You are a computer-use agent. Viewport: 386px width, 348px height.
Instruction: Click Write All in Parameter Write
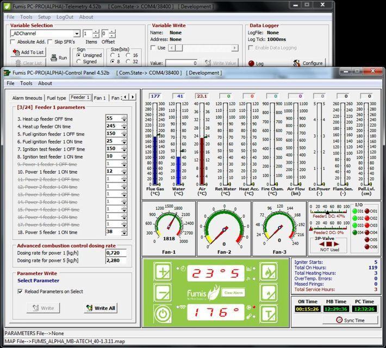(101, 308)
